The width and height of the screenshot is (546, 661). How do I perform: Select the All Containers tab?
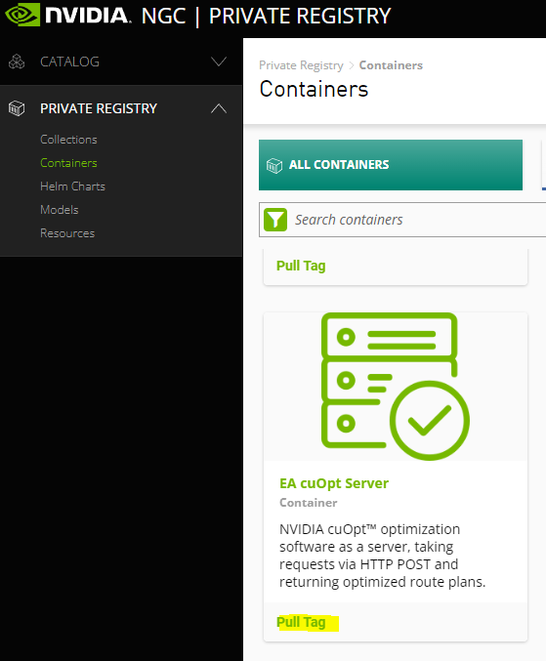pos(391,165)
